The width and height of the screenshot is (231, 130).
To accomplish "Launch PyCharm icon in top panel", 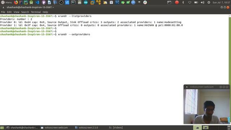I will pos(26,3).
